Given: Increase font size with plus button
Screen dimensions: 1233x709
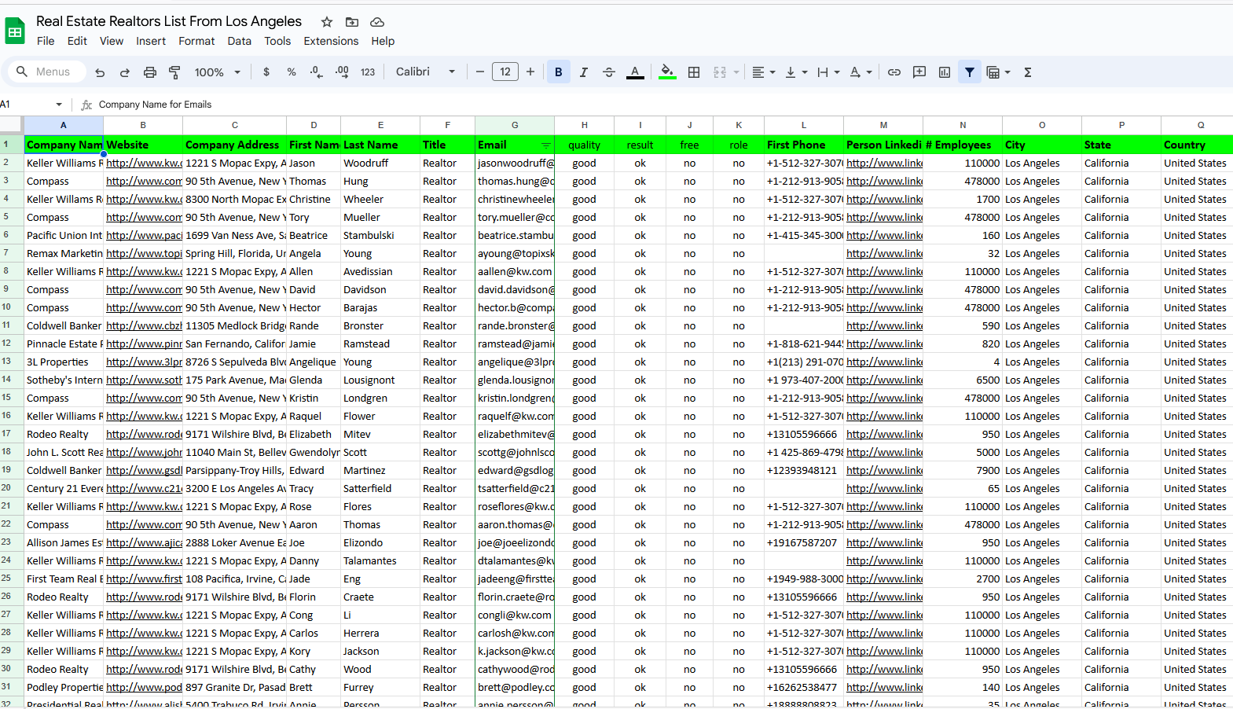Looking at the screenshot, I should 530,72.
